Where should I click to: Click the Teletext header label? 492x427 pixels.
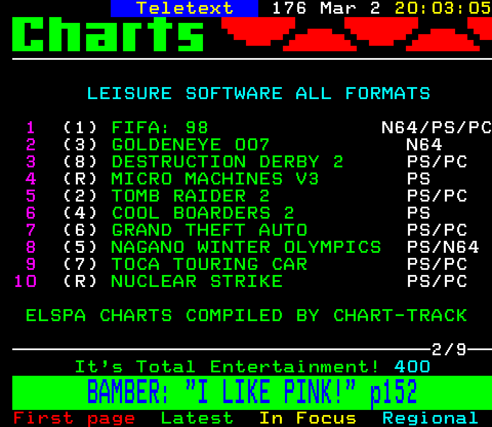[184, 8]
